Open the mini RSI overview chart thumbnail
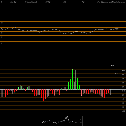126x126 pixels. click(62, 121)
